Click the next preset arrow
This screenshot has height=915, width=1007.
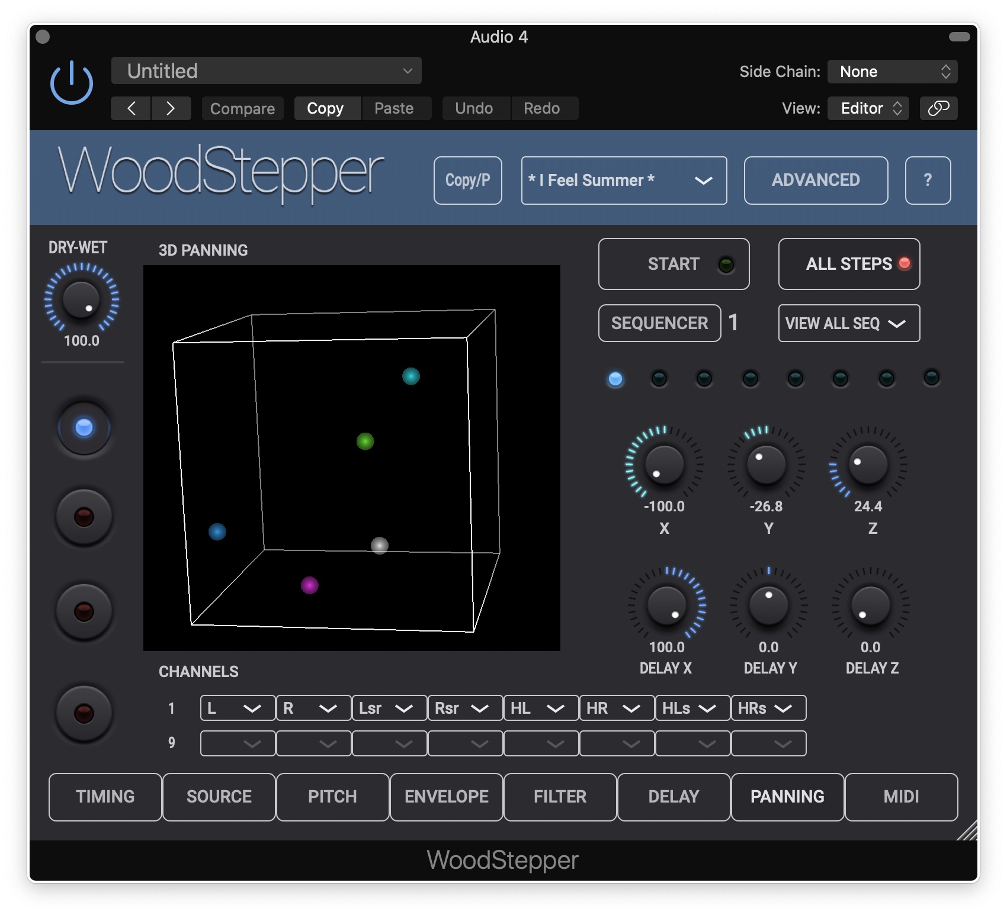coord(171,108)
